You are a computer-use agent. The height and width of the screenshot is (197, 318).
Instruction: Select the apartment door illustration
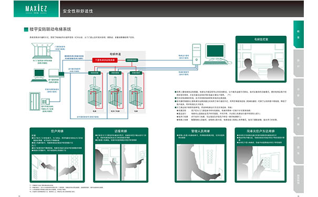pos(35,101)
